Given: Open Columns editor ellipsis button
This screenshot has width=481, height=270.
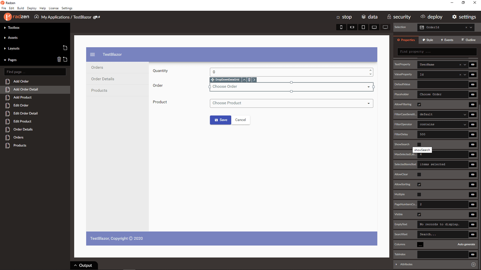Looking at the screenshot, I should click(x=420, y=245).
